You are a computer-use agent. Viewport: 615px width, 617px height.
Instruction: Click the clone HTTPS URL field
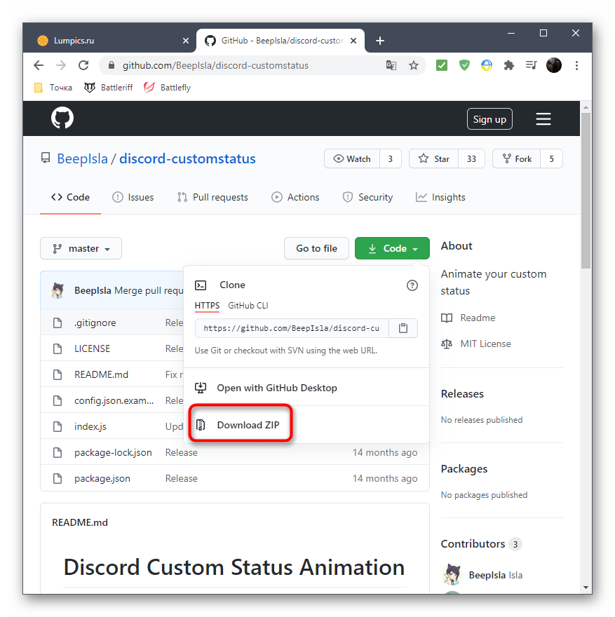pos(292,328)
